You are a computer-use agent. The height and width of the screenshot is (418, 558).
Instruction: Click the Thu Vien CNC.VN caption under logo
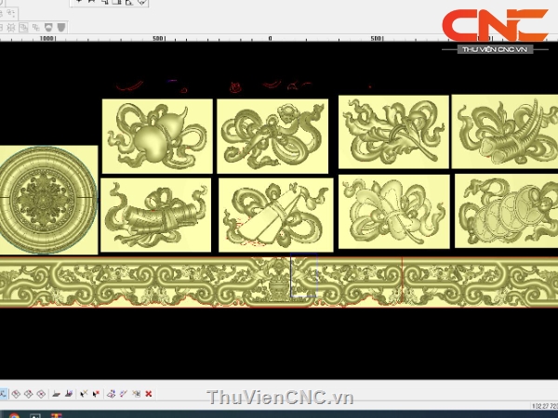(x=494, y=48)
